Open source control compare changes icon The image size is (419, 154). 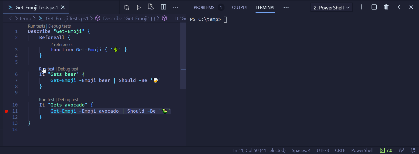pos(126,7)
